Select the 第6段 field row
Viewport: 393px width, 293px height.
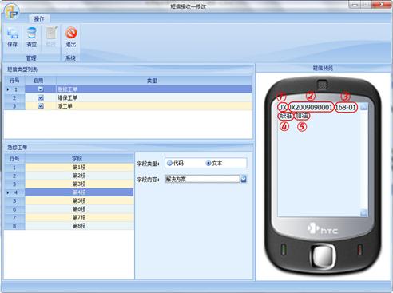79,209
